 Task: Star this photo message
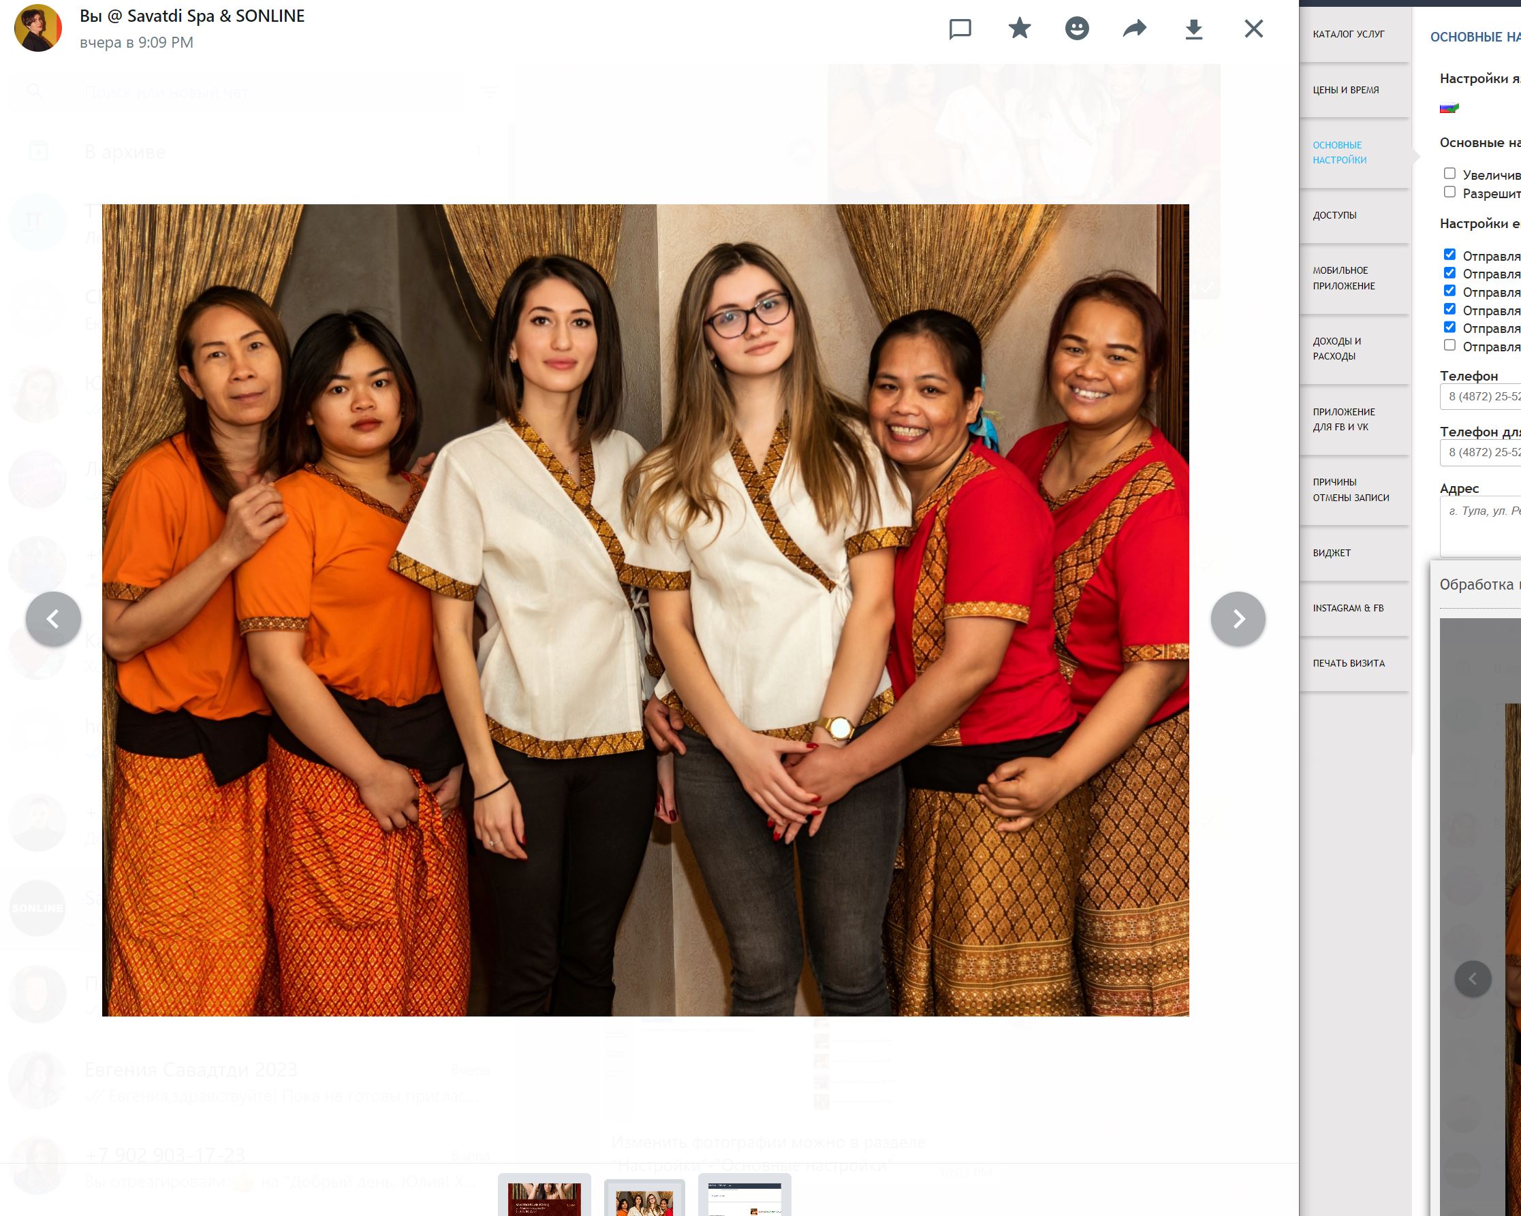pyautogui.click(x=1020, y=29)
